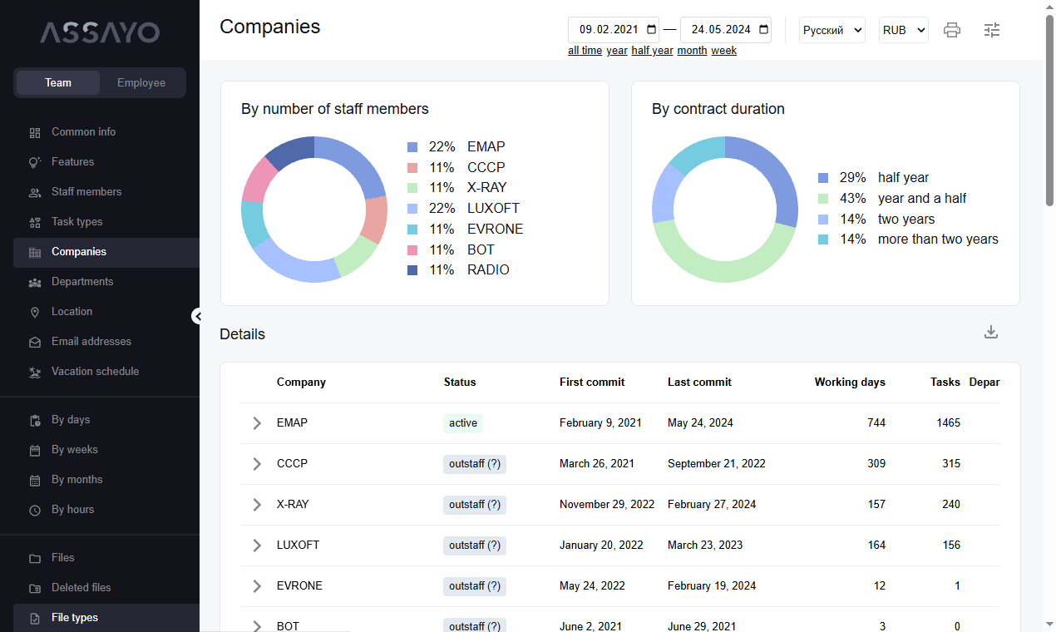Viewport: 1056px width, 632px height.
Task: Click the half year legend color swatch
Action: (x=823, y=178)
